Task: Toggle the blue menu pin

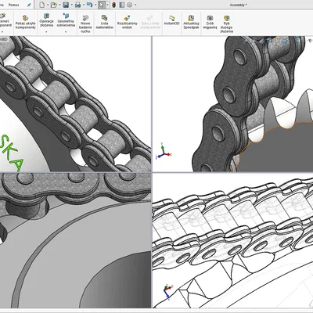Action: [x=29, y=5]
